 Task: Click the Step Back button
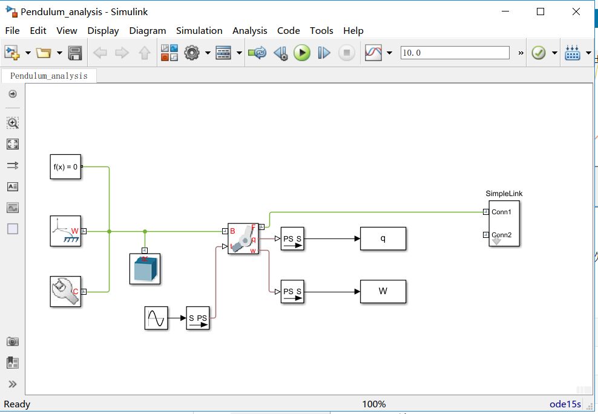280,53
